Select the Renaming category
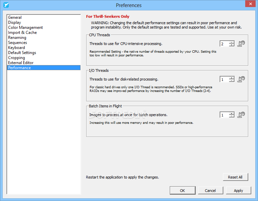The image size is (258, 201). click(44, 38)
